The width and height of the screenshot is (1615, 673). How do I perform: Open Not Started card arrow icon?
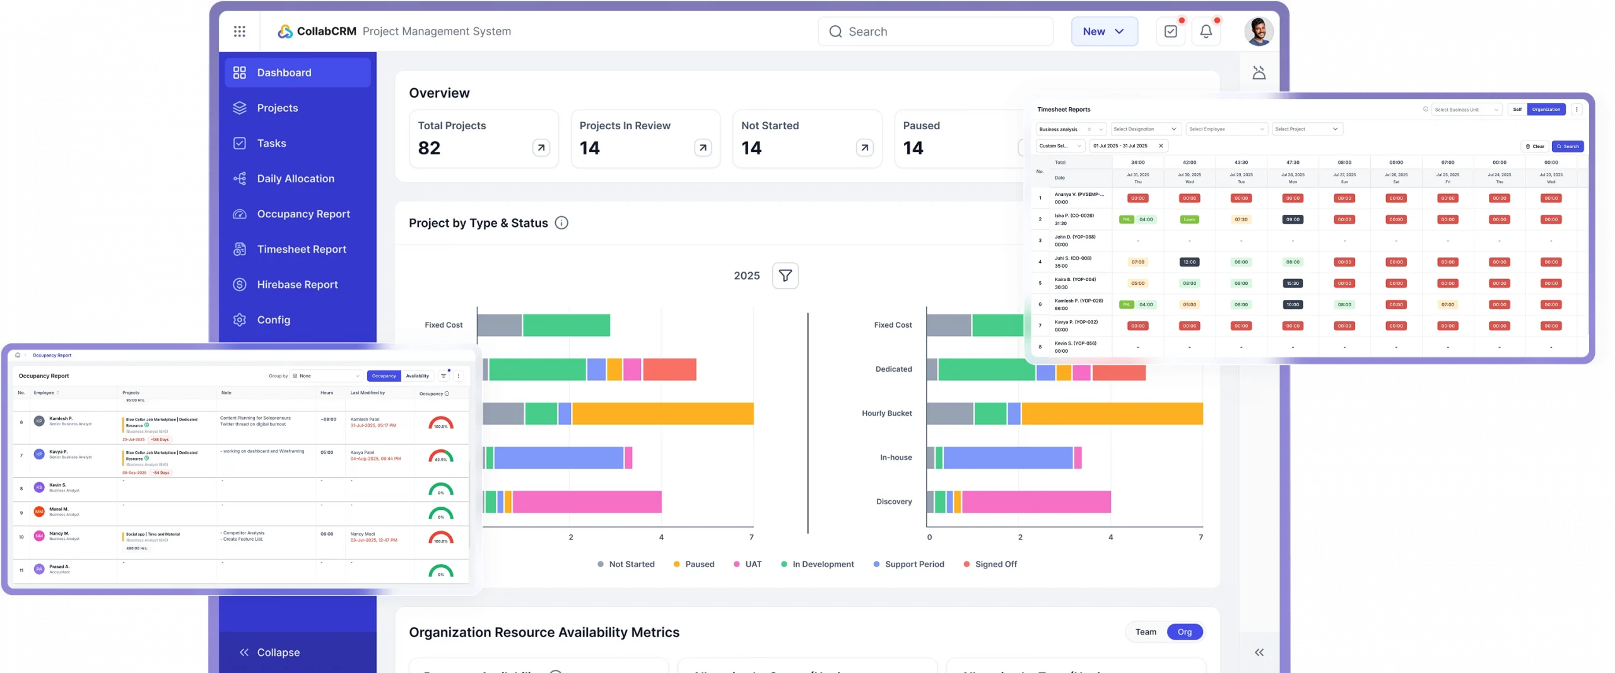point(864,148)
